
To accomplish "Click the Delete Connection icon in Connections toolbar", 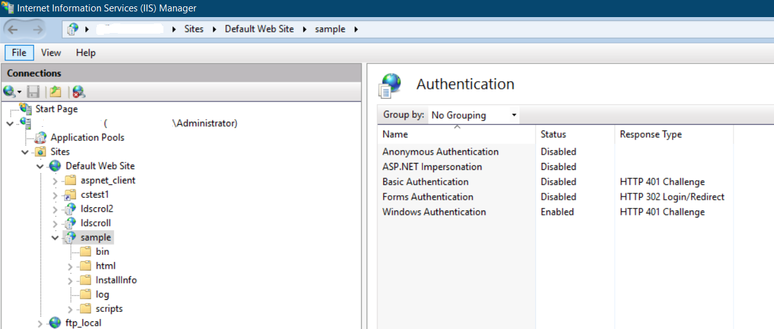I will [x=78, y=92].
